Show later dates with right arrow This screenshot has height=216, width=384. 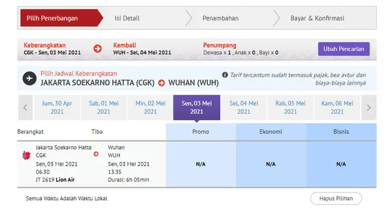(368, 107)
